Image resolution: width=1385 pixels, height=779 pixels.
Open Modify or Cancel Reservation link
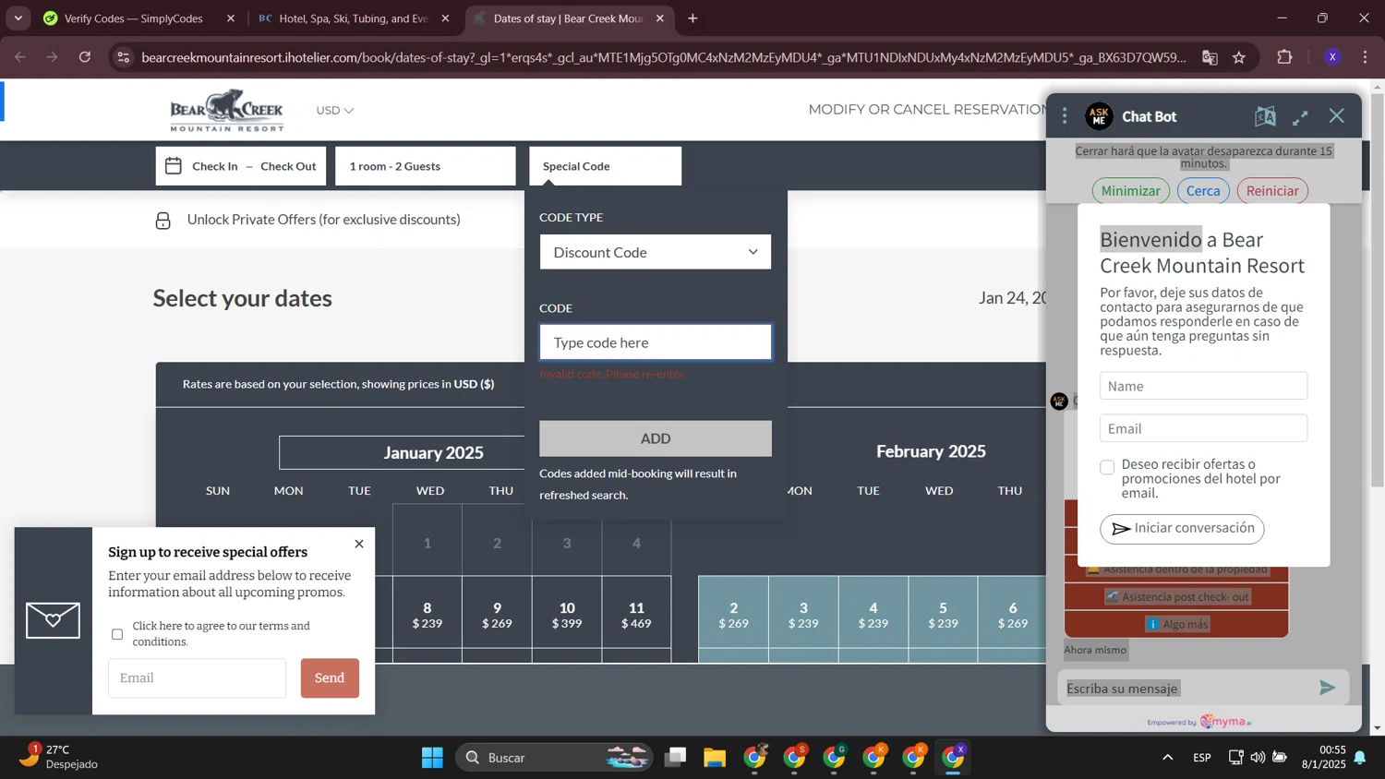(x=927, y=109)
